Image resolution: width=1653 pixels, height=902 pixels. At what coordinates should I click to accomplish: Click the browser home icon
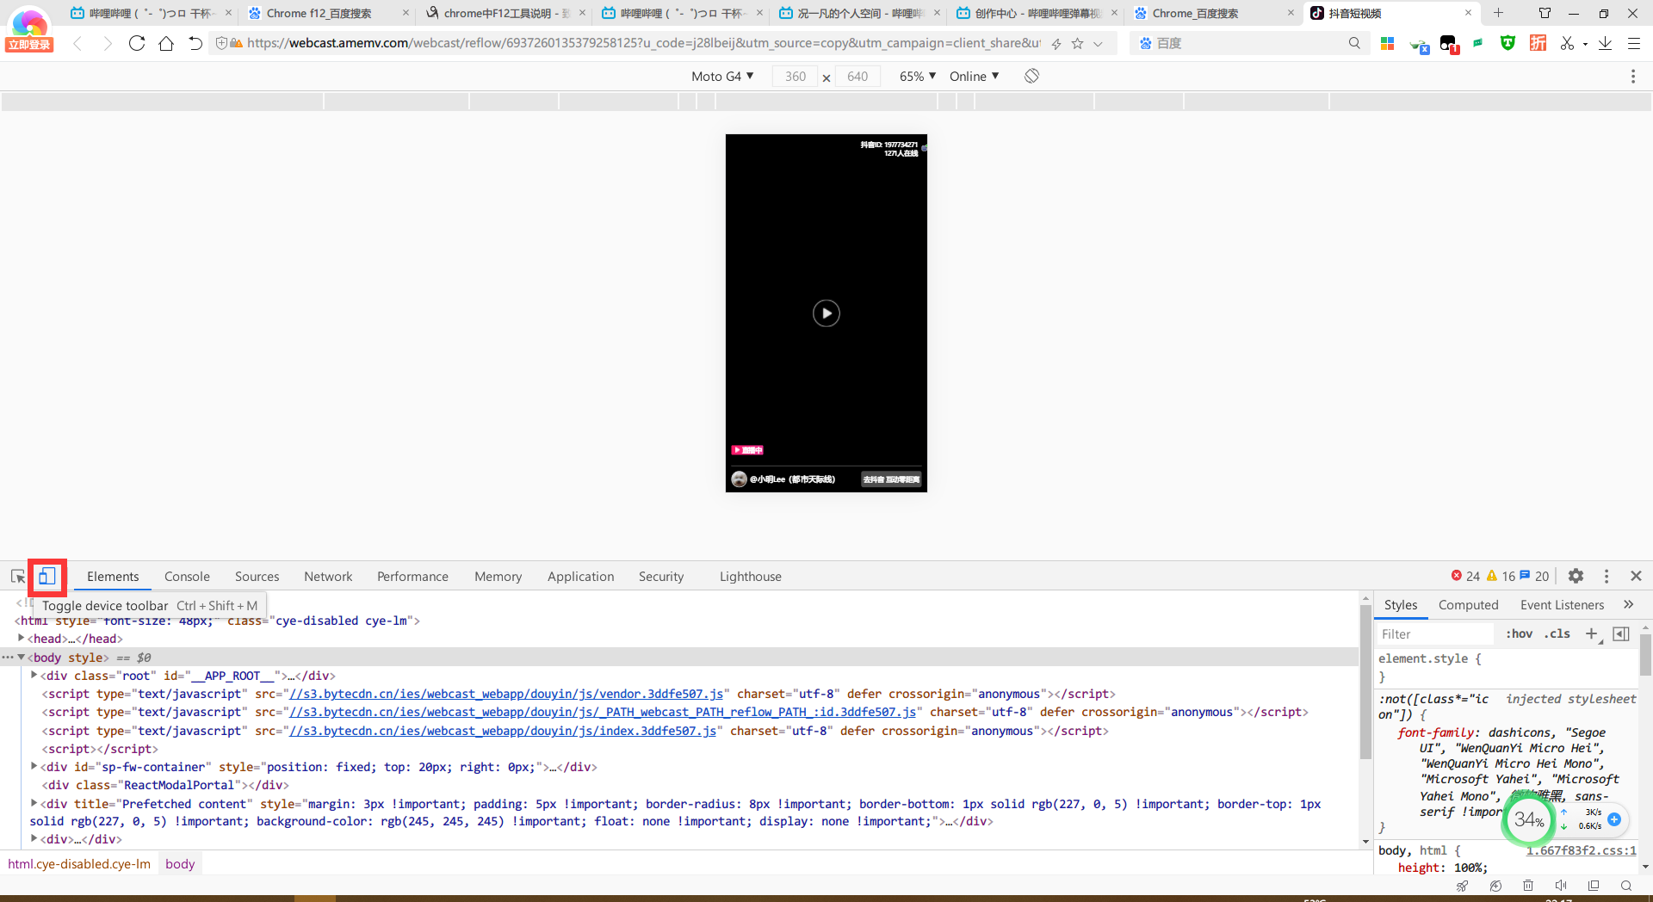click(166, 43)
